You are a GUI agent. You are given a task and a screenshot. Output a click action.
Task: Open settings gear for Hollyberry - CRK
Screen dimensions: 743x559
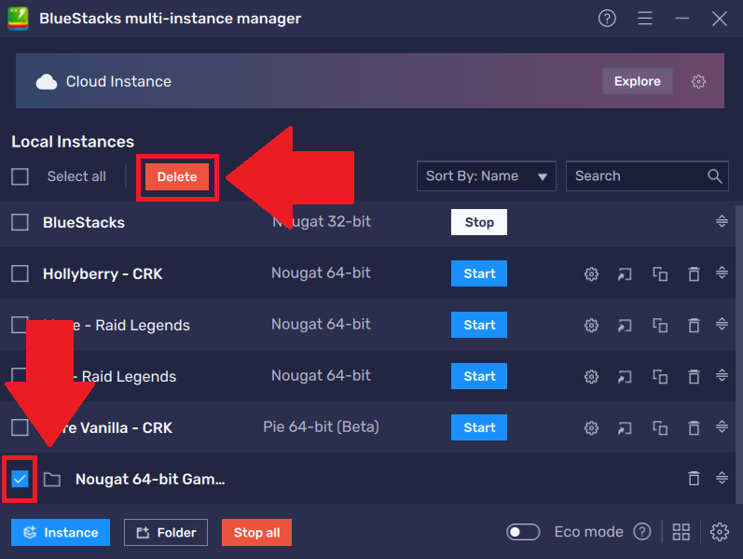591,273
